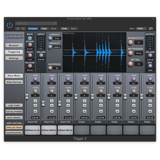Click PAN knob on ChiliSnare SSDR mic channel

[x=52, y=79]
